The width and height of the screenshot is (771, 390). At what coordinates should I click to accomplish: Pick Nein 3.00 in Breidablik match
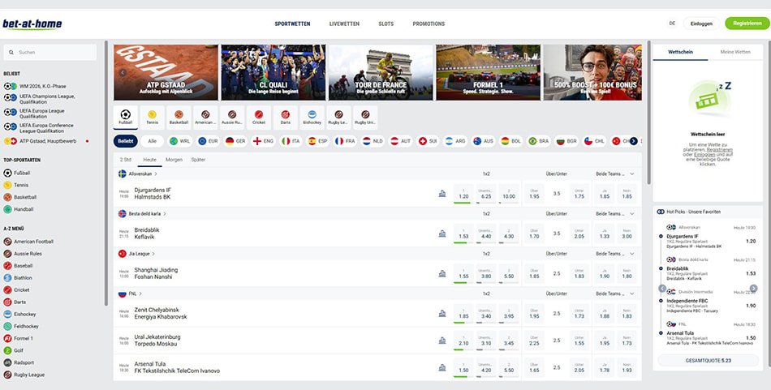click(x=627, y=234)
